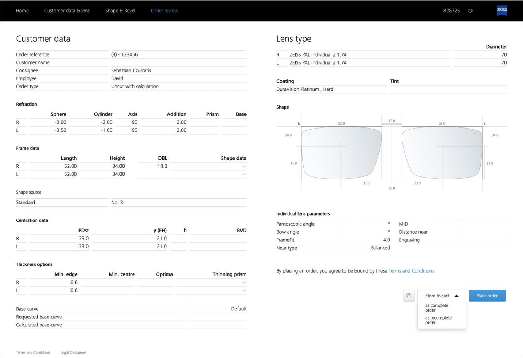Image resolution: width=523 pixels, height=358 pixels.
Task: Click Terms and Conditions in the footer
Action: (x=33, y=352)
